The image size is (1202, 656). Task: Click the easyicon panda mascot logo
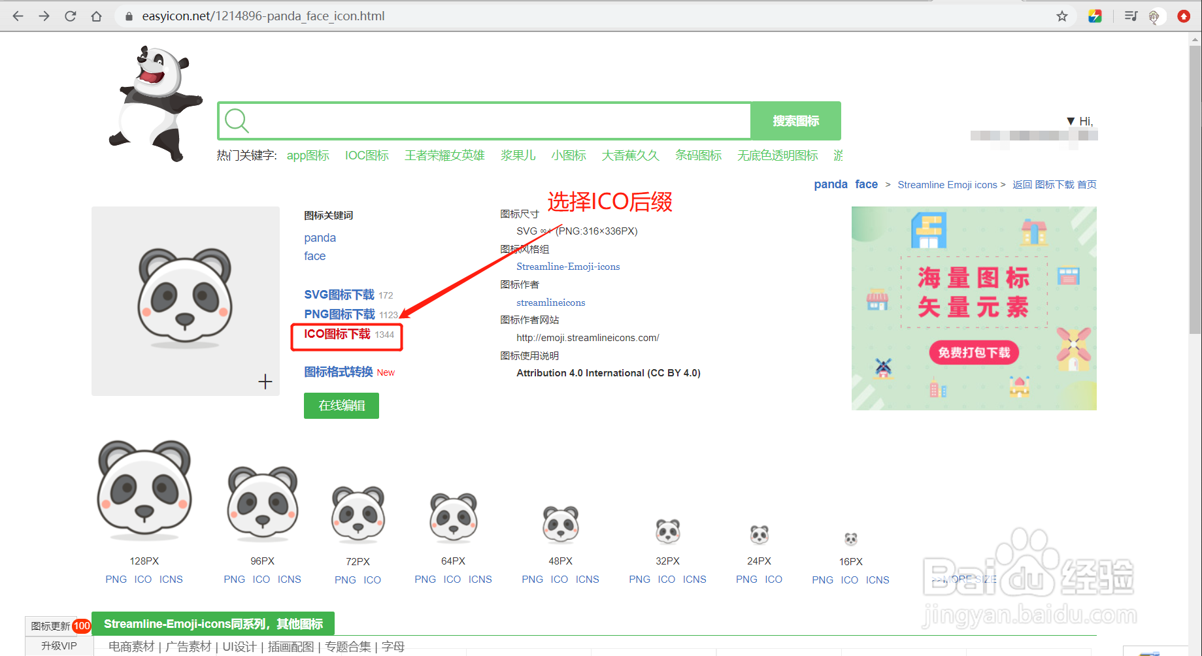[156, 103]
